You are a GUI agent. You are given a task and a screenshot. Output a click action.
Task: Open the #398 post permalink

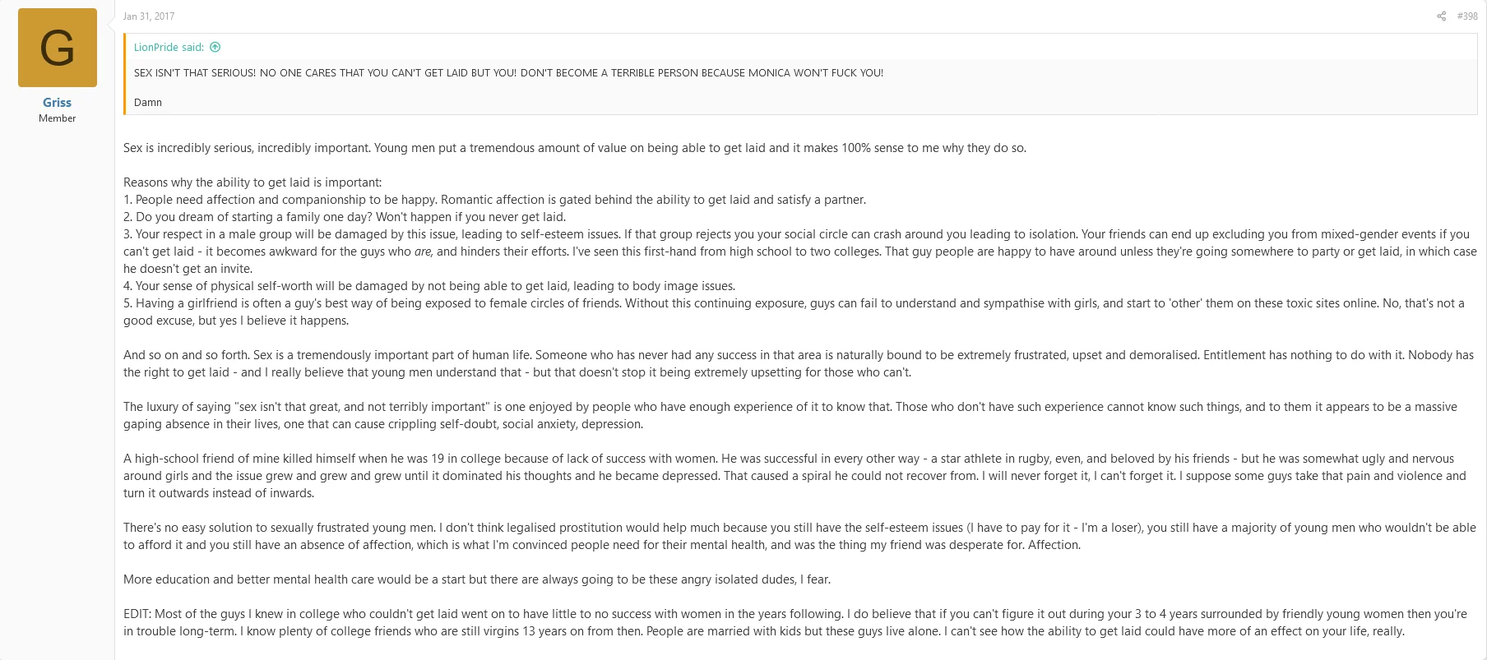(x=1467, y=16)
